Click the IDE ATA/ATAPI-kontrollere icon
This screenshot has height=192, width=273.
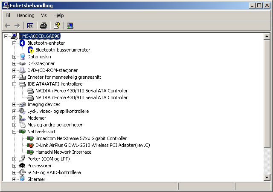tap(22, 84)
